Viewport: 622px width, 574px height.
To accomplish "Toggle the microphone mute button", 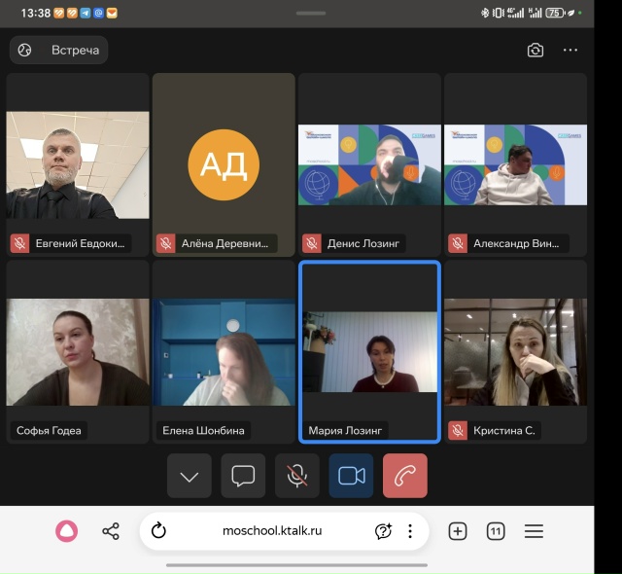I will (297, 476).
